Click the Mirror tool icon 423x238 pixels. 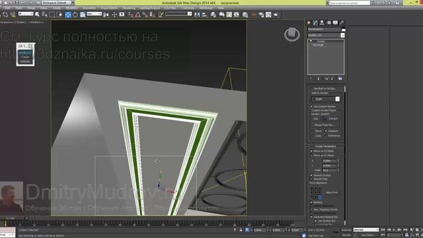[197, 15]
